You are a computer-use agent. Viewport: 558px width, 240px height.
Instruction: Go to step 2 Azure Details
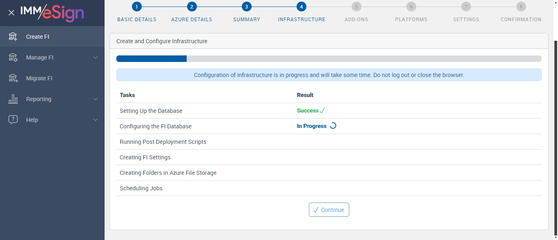coord(192,7)
